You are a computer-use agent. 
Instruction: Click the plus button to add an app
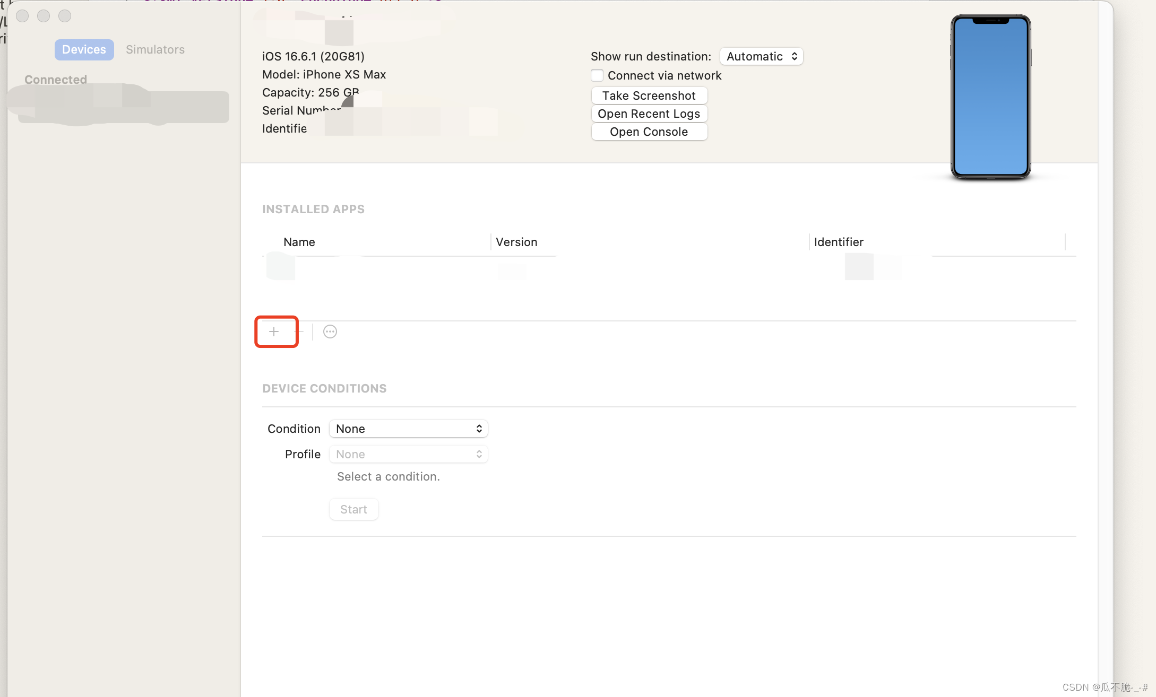point(274,332)
